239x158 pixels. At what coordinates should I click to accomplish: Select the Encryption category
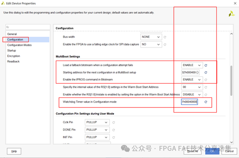pos(14,56)
